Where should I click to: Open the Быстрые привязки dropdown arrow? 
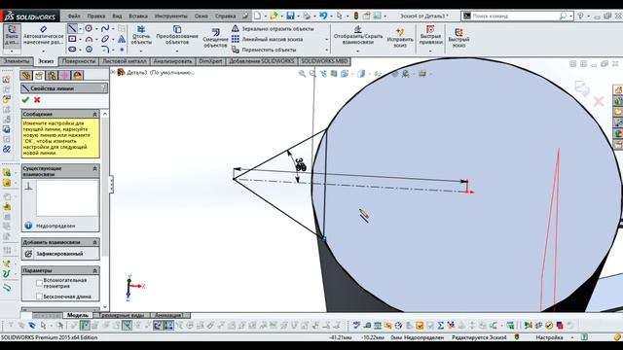point(430,51)
